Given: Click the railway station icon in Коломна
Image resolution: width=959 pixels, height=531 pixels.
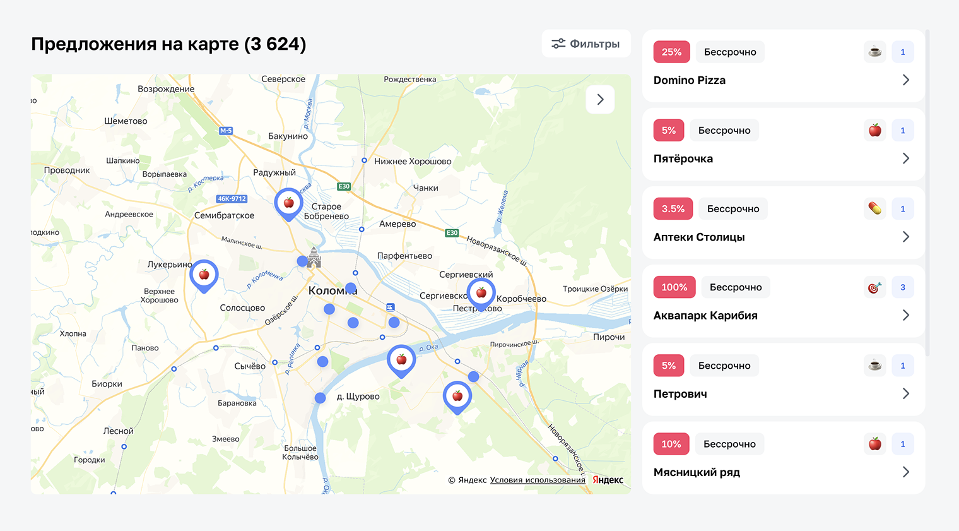Looking at the screenshot, I should click(x=391, y=307).
